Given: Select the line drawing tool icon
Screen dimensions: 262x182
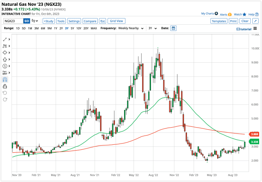Looking at the screenshot, I should pos(5,39).
